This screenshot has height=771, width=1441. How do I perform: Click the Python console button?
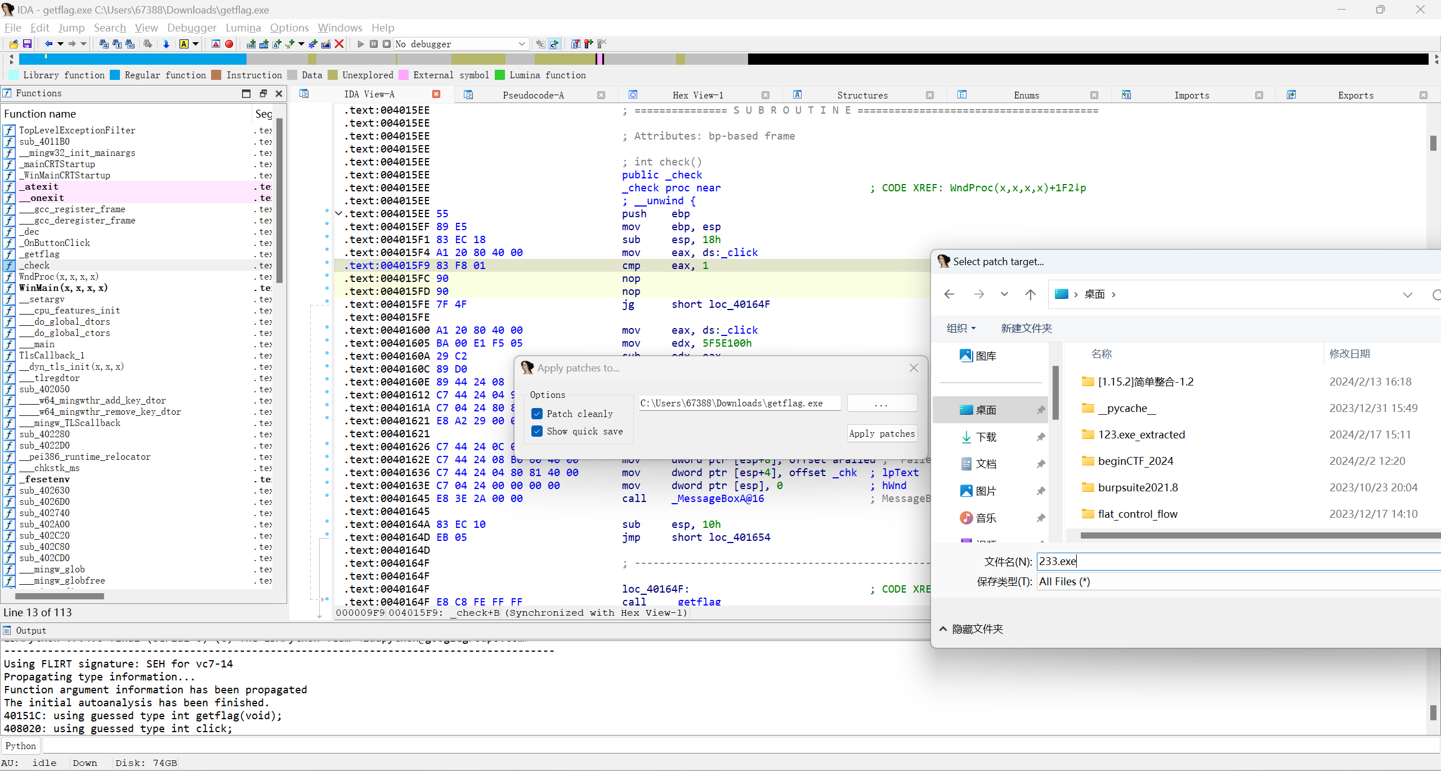(x=21, y=746)
